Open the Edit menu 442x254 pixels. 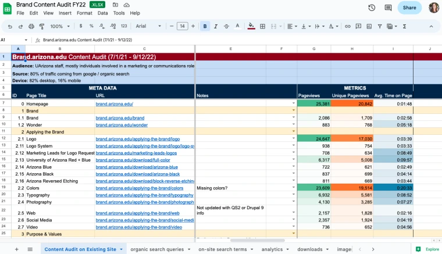click(34, 13)
